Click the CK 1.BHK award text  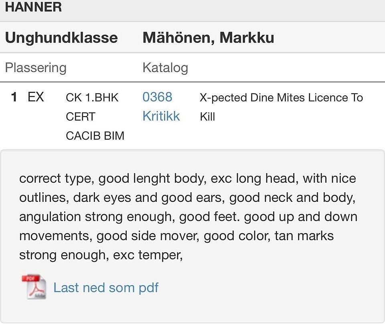pyautogui.click(x=92, y=98)
